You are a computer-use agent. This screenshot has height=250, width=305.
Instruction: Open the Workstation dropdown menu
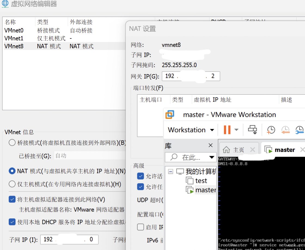[191, 130]
